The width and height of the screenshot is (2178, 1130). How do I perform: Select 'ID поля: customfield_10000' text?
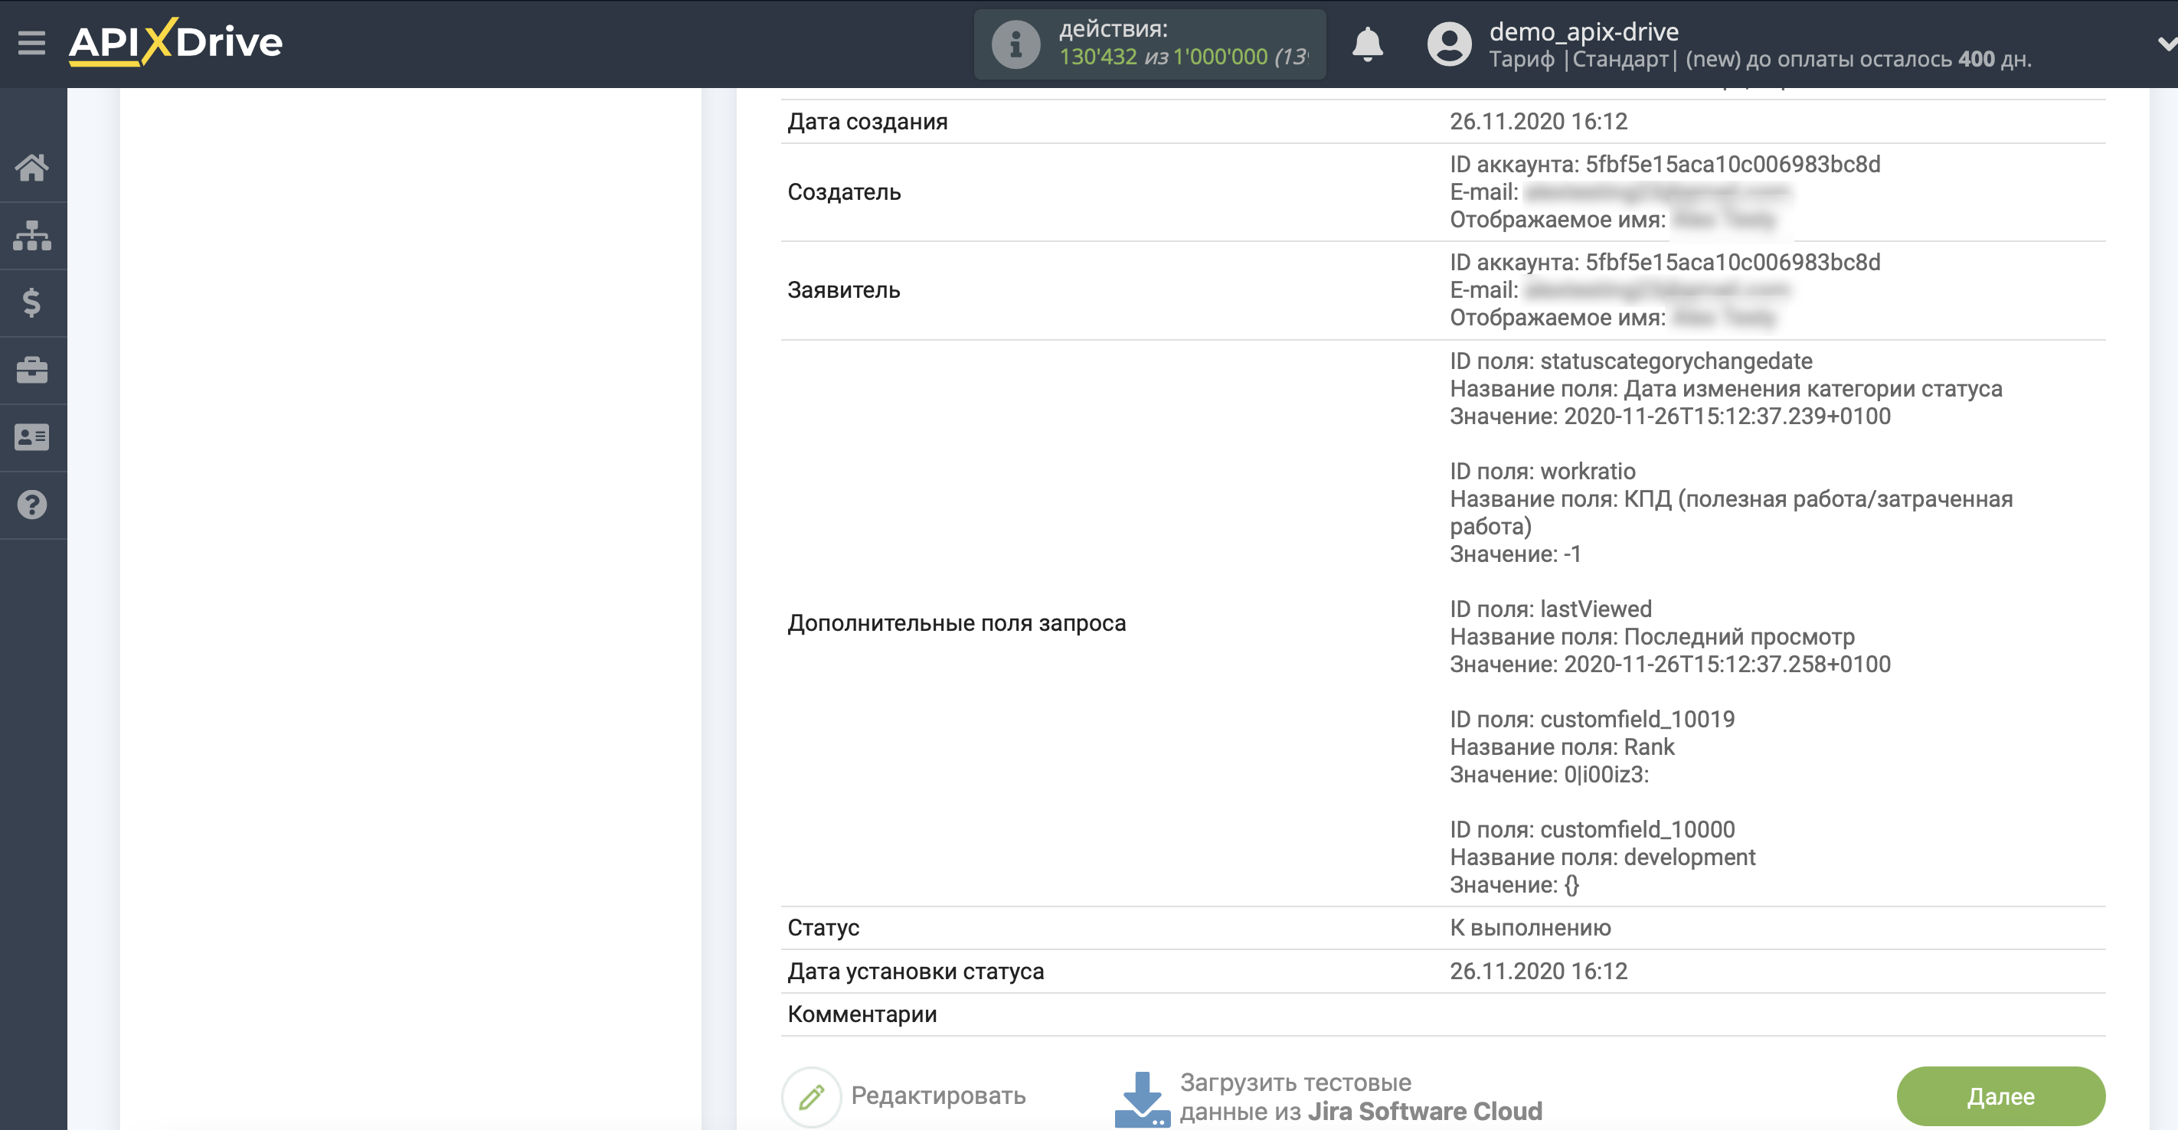coord(1592,830)
